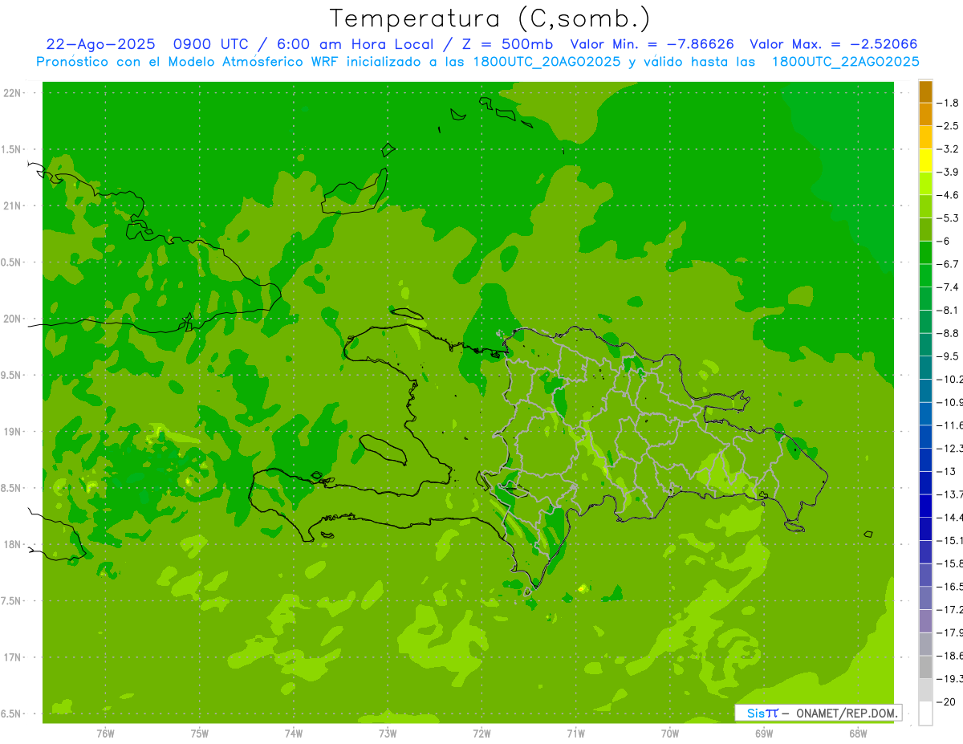This screenshot has height=744, width=963.
Task: Click the "-1.8" color scale label
Action: (x=948, y=103)
